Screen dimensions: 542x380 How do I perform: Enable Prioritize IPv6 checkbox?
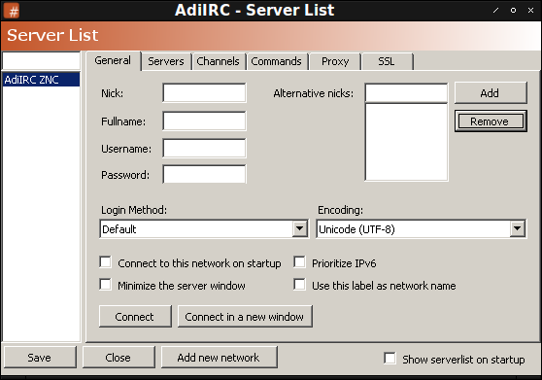[x=299, y=262]
